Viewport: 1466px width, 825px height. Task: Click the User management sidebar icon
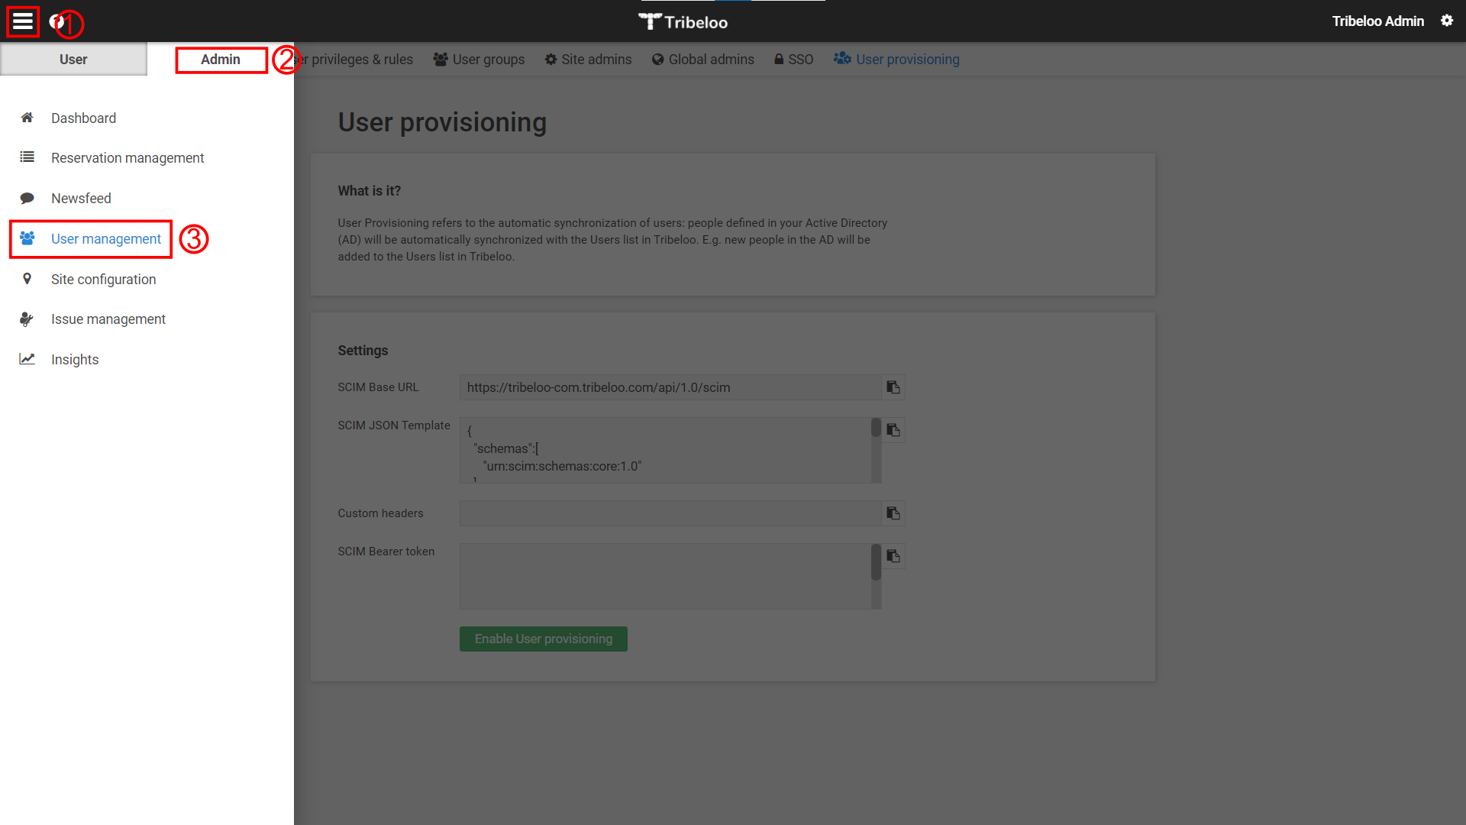coord(26,239)
